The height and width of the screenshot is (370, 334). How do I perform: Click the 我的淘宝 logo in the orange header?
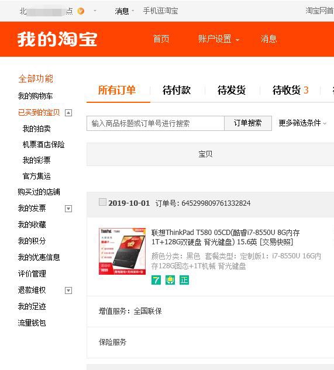(57, 39)
